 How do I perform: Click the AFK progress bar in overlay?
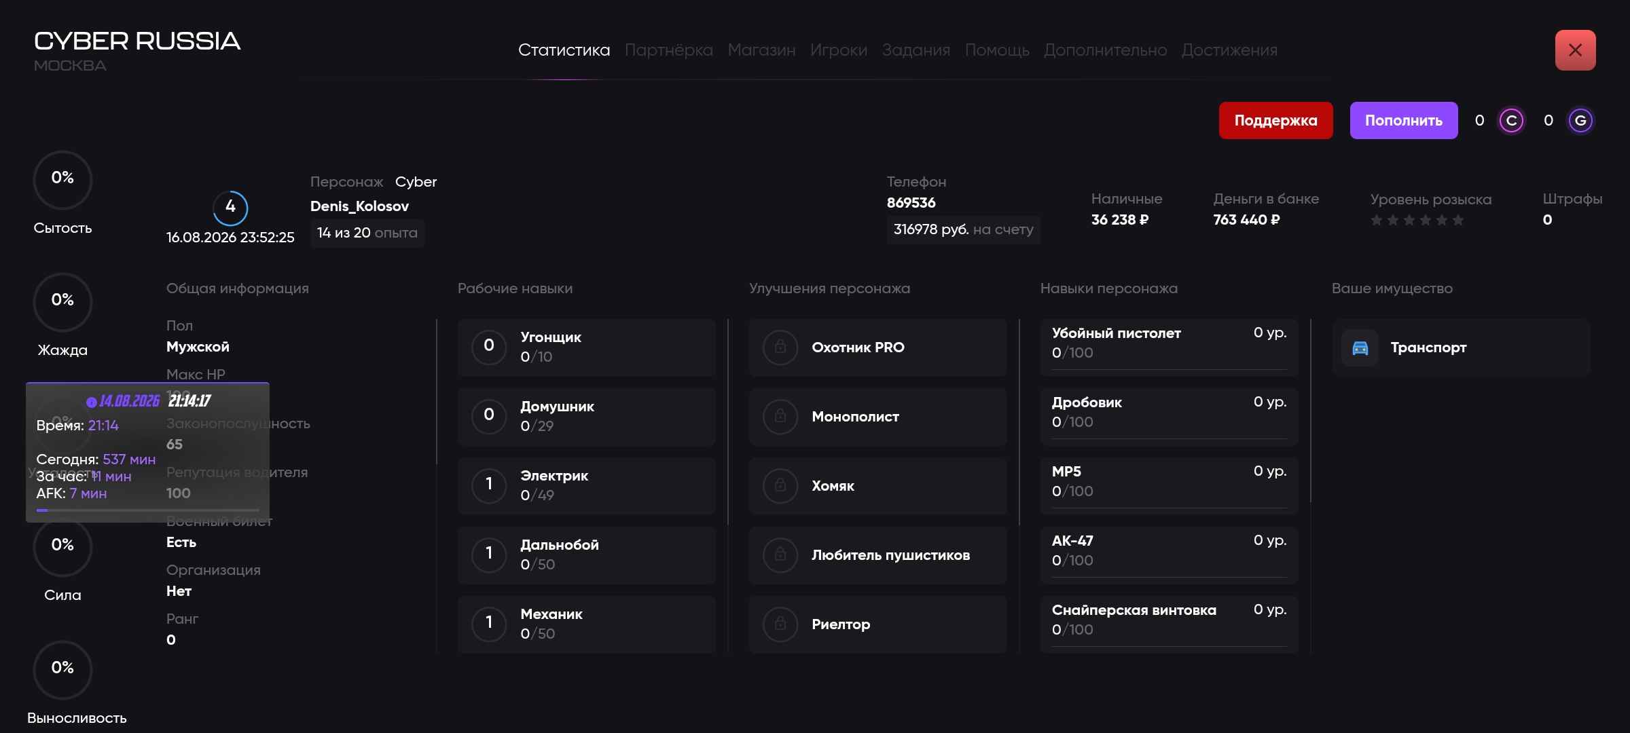(x=148, y=510)
